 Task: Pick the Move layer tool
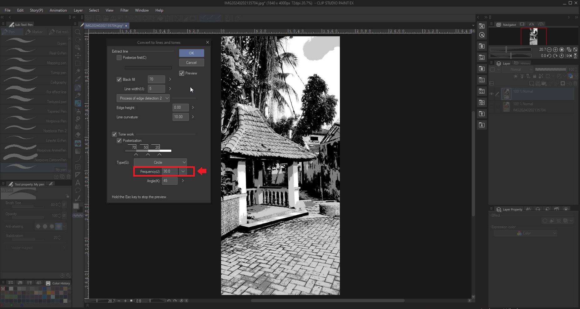[78, 55]
